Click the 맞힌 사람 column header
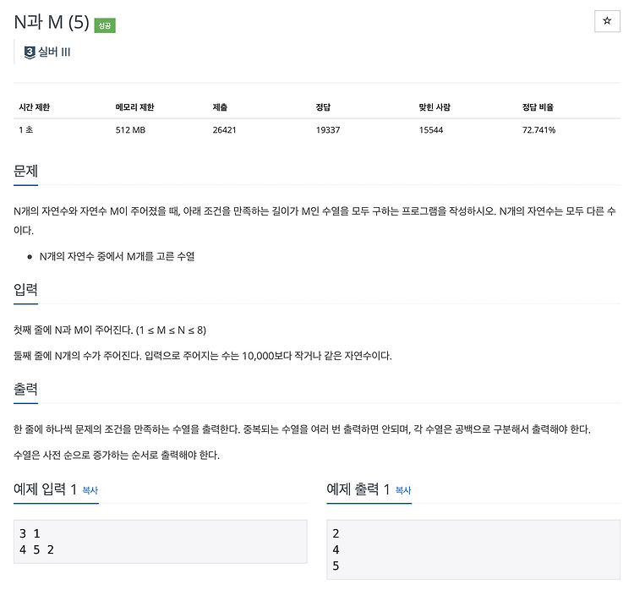 coord(435,107)
